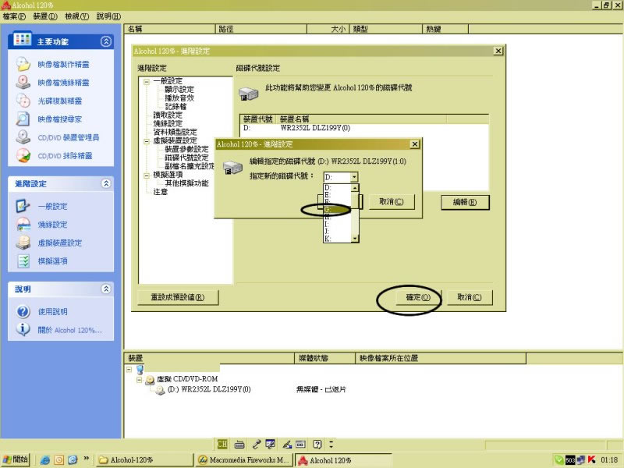Click the 名稱 column header
The height and width of the screenshot is (468, 624).
pyautogui.click(x=169, y=29)
